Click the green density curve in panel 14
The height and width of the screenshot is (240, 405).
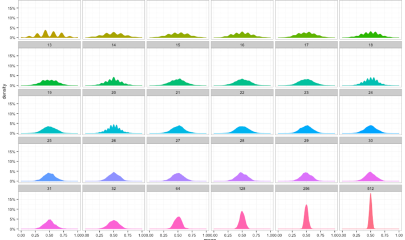114,82
